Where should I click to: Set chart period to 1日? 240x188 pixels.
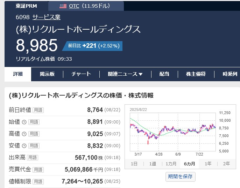134,164
